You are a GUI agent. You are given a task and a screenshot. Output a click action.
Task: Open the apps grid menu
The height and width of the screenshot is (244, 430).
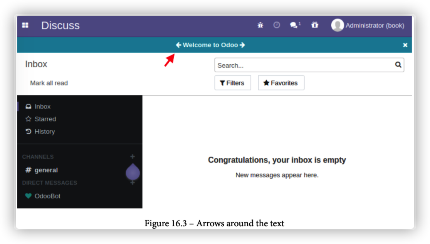tap(25, 25)
